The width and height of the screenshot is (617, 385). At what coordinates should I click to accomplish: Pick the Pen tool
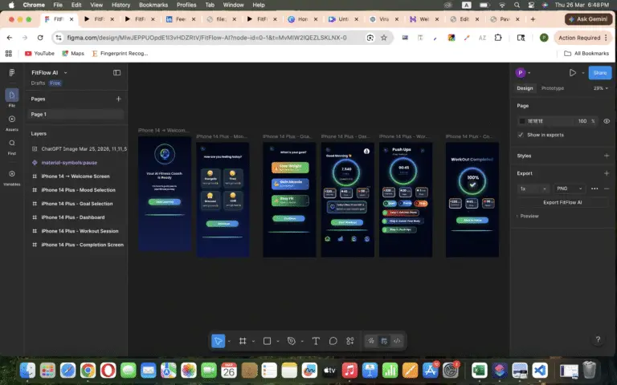(x=291, y=341)
